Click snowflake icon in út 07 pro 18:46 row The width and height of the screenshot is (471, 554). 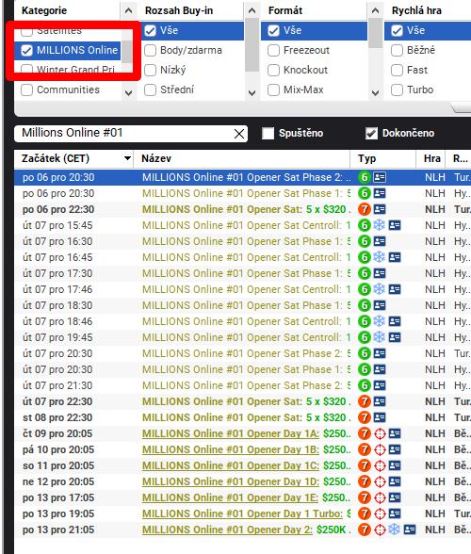click(x=379, y=321)
